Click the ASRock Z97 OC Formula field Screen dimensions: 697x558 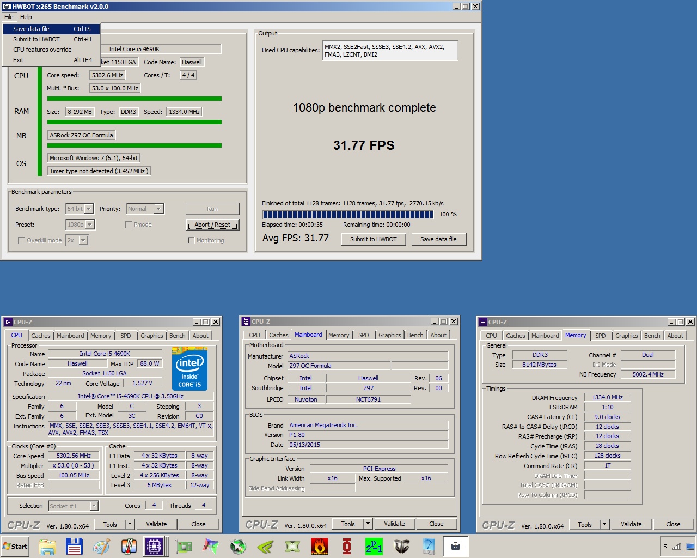click(x=82, y=135)
